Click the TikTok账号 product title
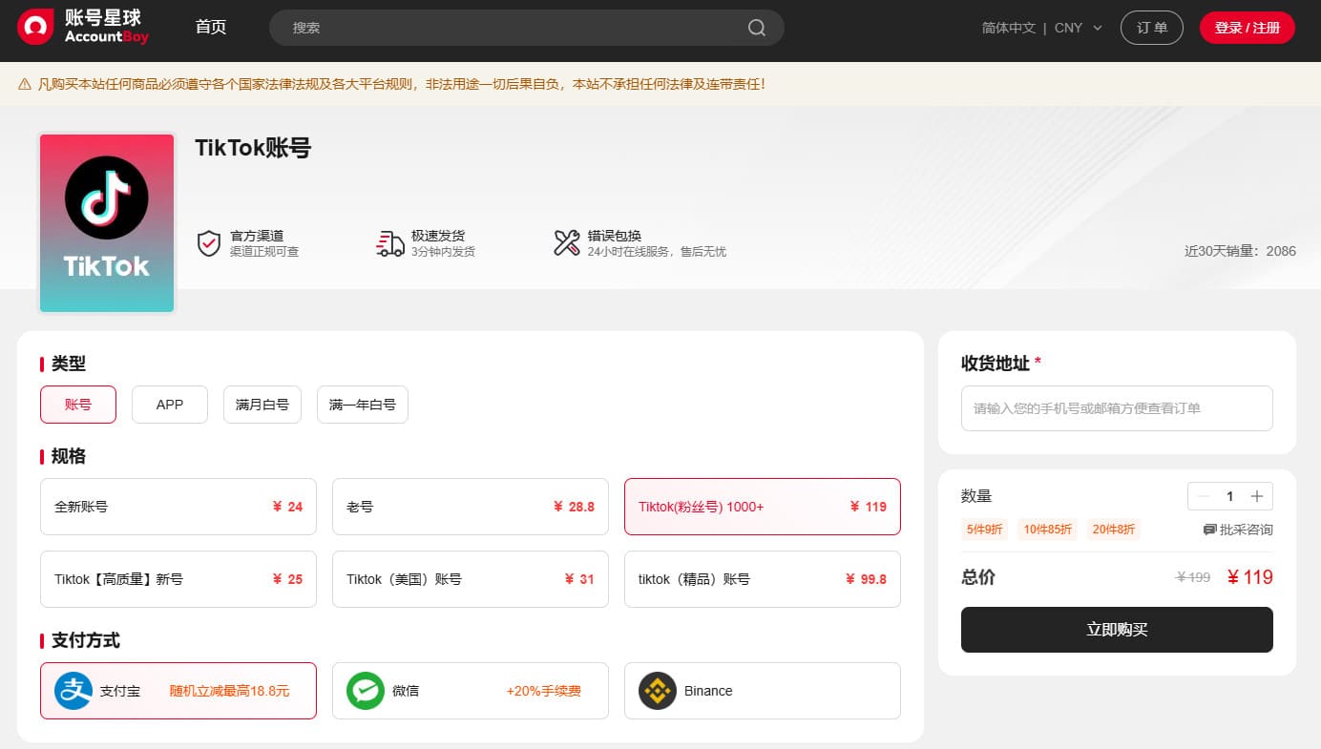The height and width of the screenshot is (749, 1321). tap(253, 148)
